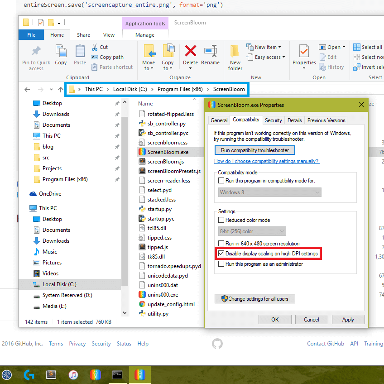Click the Edit ribbon item
384x384 pixels.
click(x=328, y=57)
